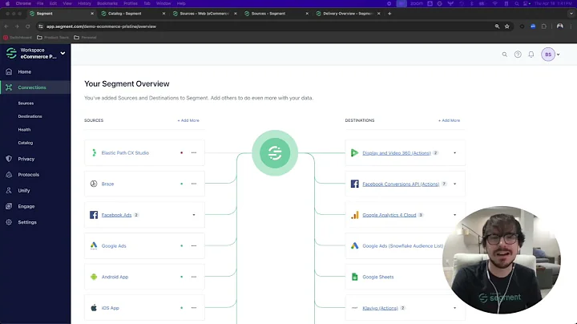Click the Google Ads Snowflake destination icon

tap(354, 245)
